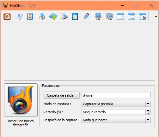The height and width of the screenshot is (137, 159).
Task: Copy snapshot to clipboard icon
Action: point(75,16)
